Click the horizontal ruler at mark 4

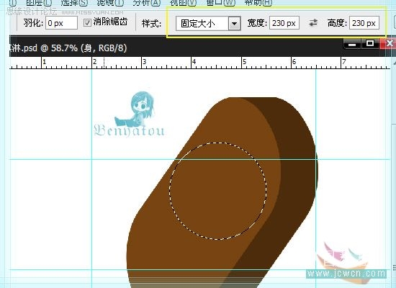[x=194, y=62]
